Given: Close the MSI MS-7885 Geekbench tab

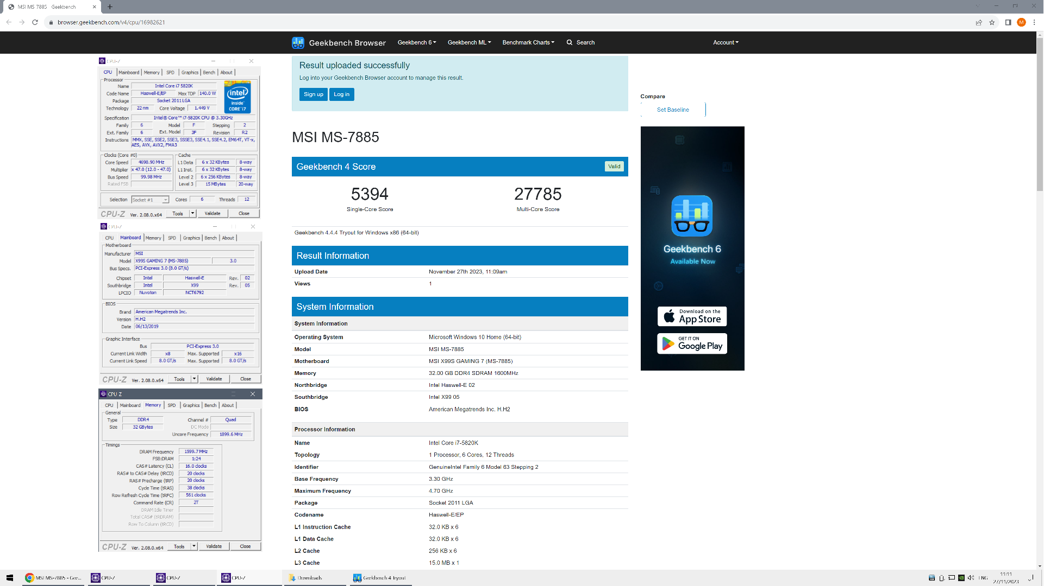Looking at the screenshot, I should tap(94, 7).
